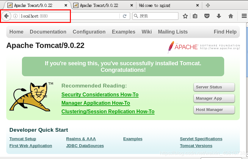This screenshot has width=248, height=159.
Task: Click the Recommended Reading: heading
Action: click(x=94, y=86)
